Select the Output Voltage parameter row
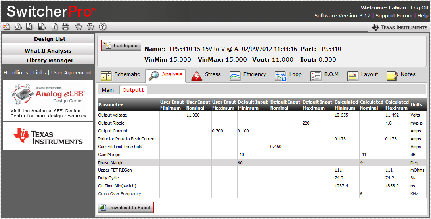431x219 pixels. point(262,115)
